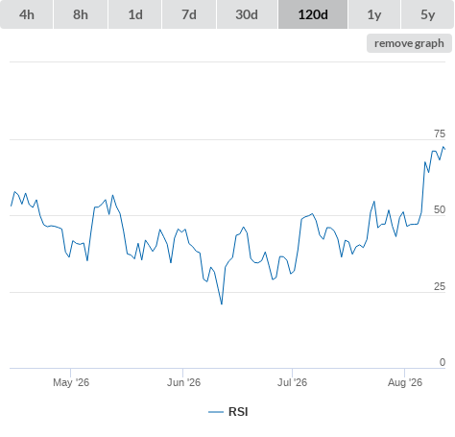Click the Jun '26 axis label

click(x=183, y=382)
